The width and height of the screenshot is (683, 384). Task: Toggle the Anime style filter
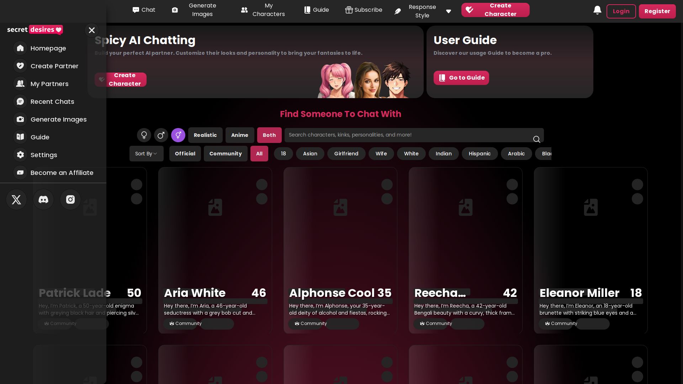coord(239,135)
